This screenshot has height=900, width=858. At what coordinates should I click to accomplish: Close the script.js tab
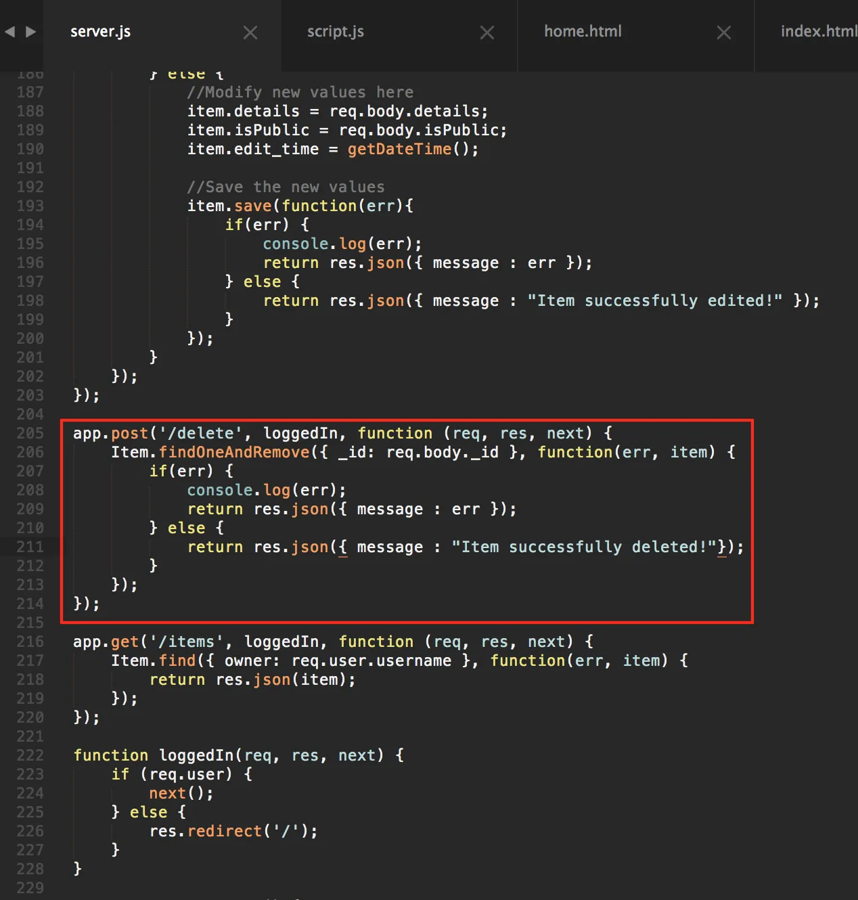487,32
